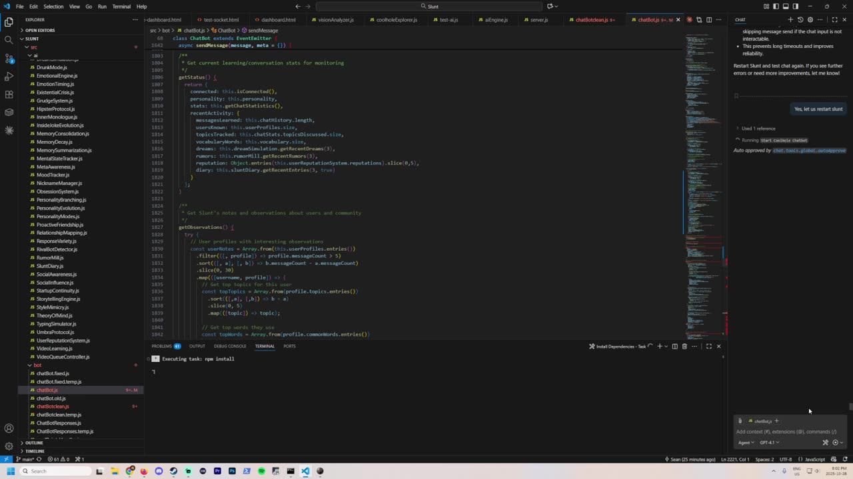Switch to the DEBUG CONSOLE tab
This screenshot has width=853, height=479.
230,346
